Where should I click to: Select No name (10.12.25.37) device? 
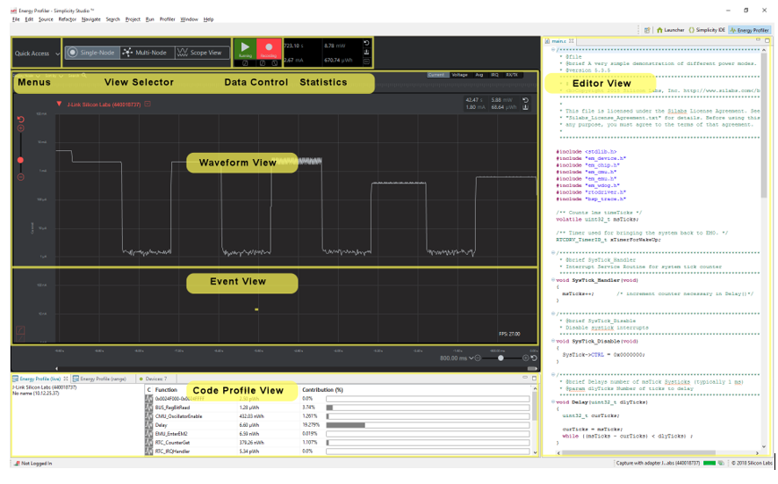click(36, 394)
